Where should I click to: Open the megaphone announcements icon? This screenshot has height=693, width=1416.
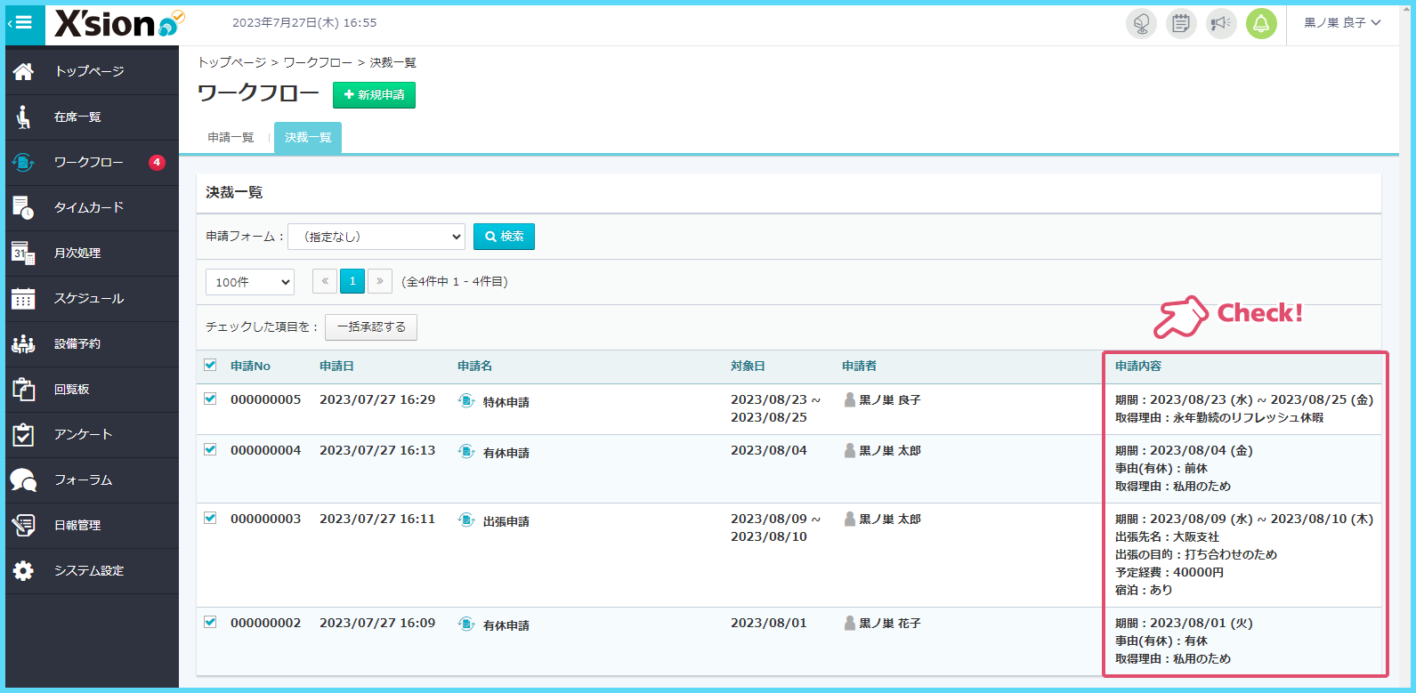pyautogui.click(x=1221, y=23)
